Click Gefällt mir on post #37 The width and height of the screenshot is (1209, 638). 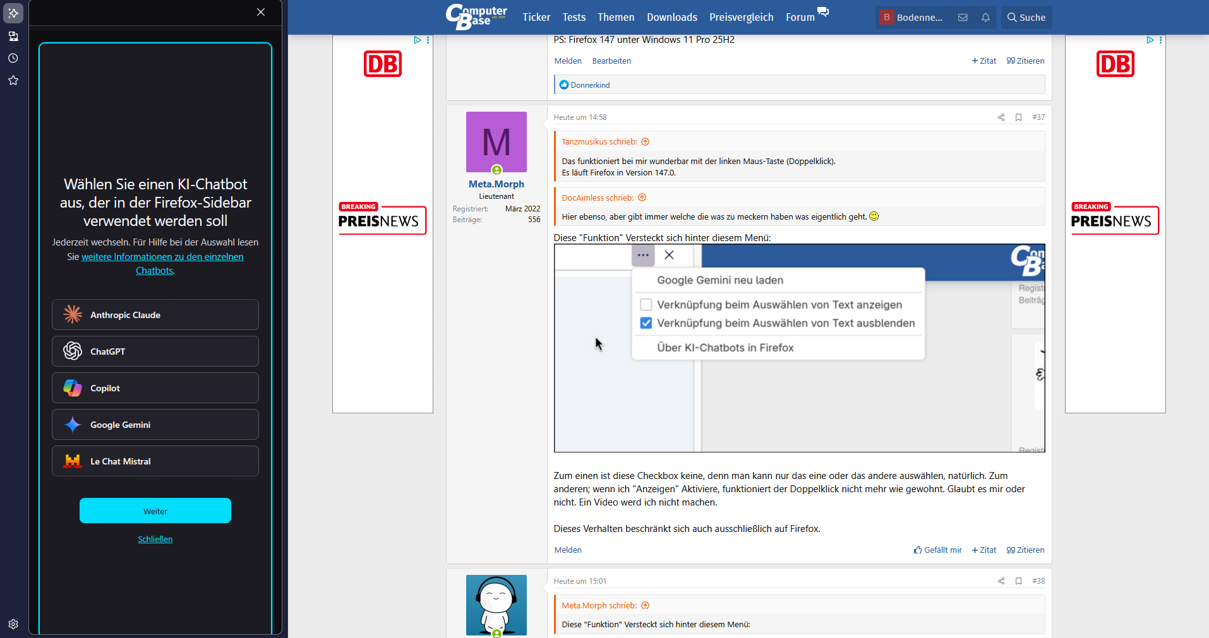(x=938, y=550)
